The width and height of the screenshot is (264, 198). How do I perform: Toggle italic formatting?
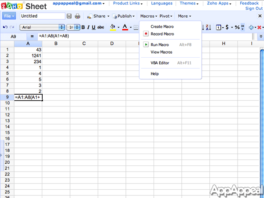pos(88,27)
